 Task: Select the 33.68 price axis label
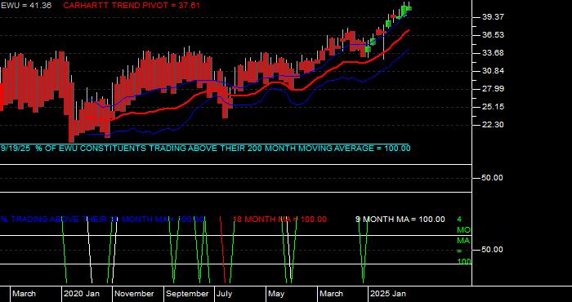(493, 53)
